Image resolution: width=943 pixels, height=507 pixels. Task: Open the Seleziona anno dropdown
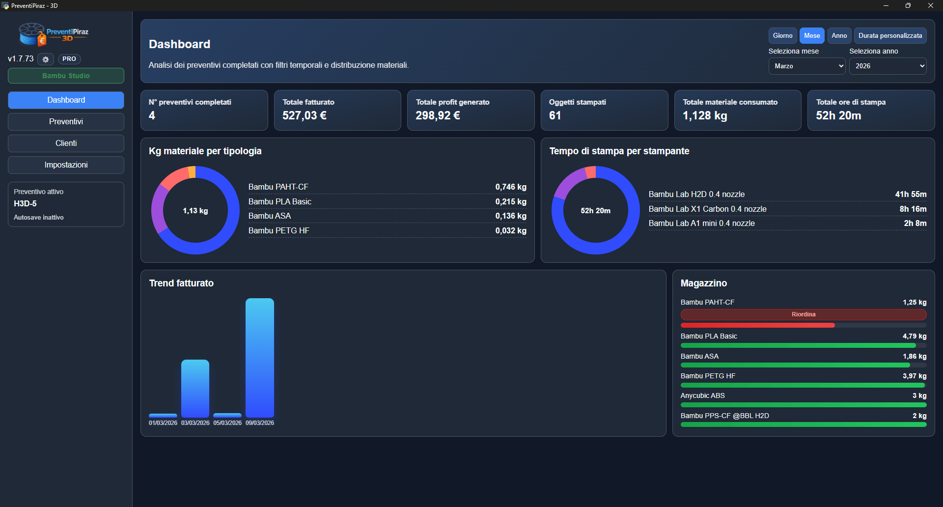[x=888, y=66]
